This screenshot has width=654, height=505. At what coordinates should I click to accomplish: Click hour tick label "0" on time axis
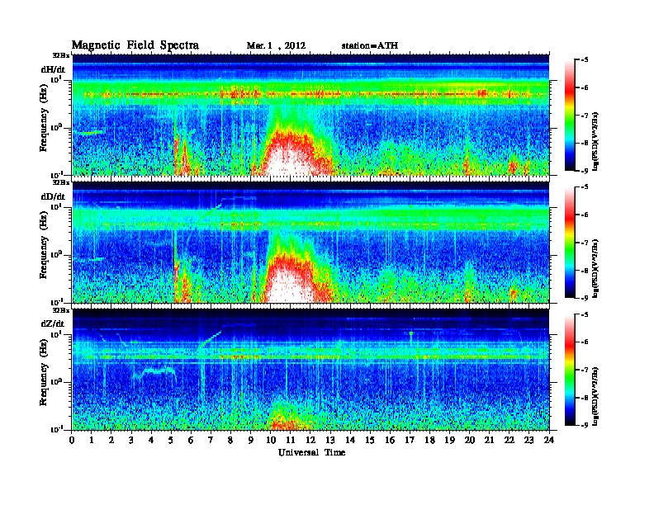point(72,441)
